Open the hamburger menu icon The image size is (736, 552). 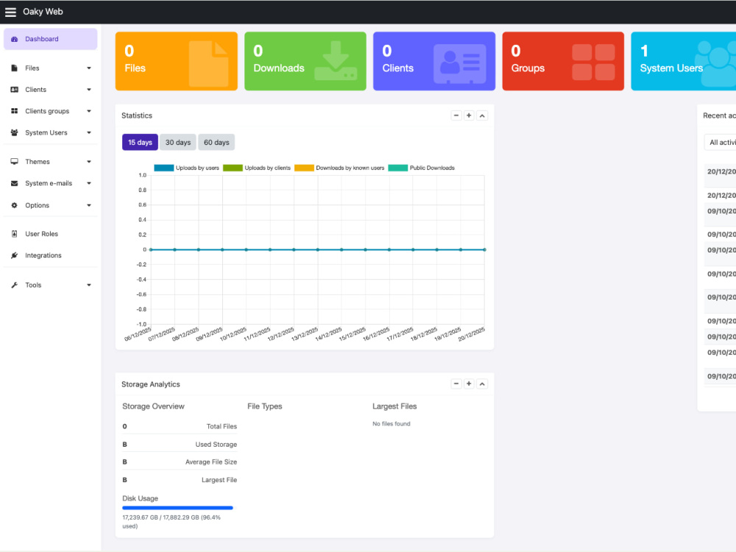pos(10,12)
